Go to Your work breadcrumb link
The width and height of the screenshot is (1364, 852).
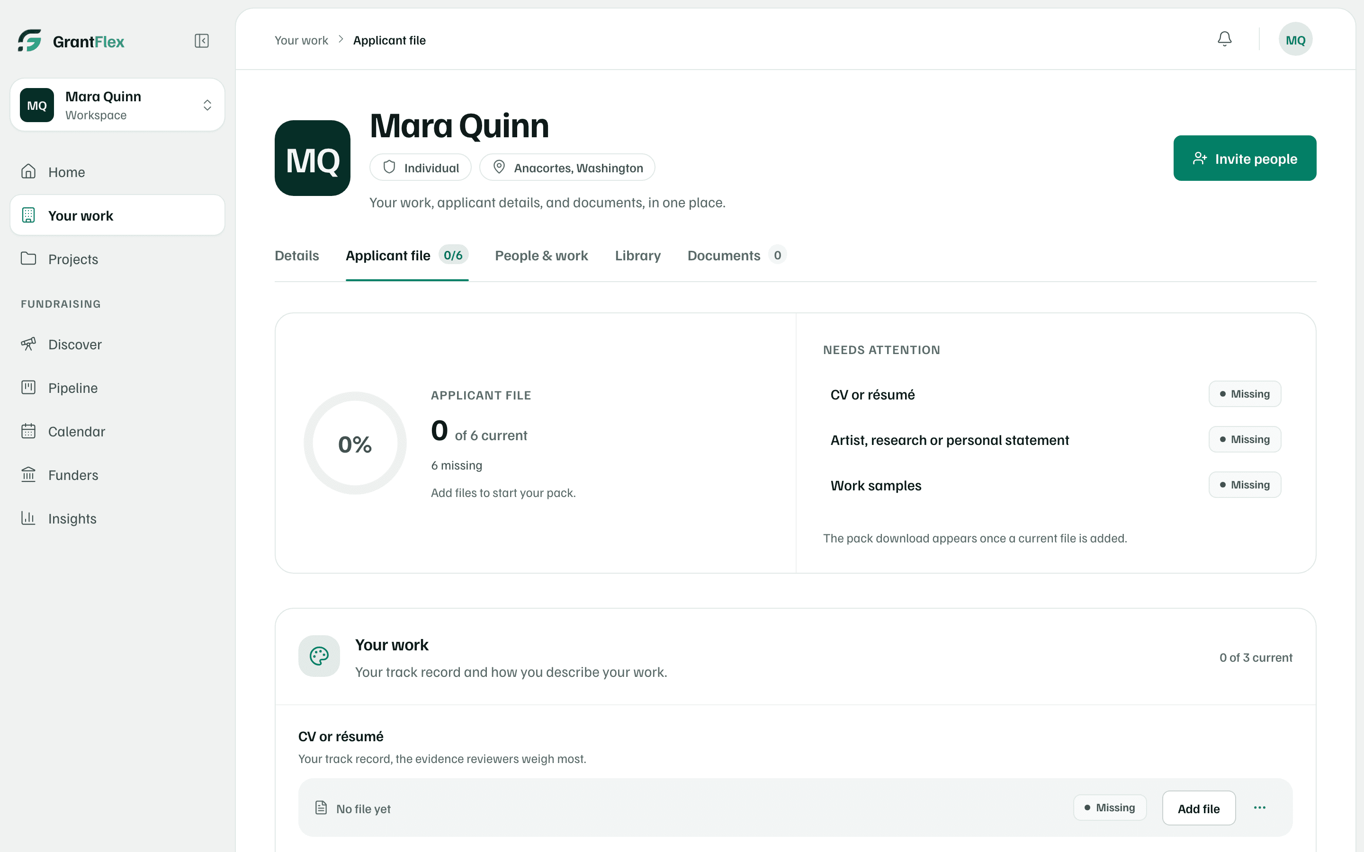pos(301,40)
